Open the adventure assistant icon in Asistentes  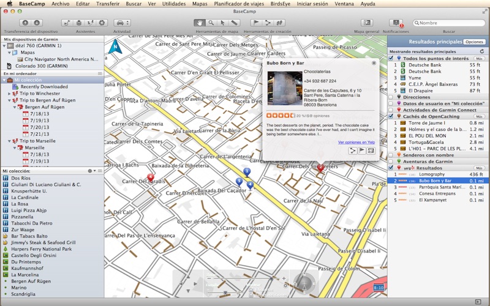pyautogui.click(x=90, y=23)
